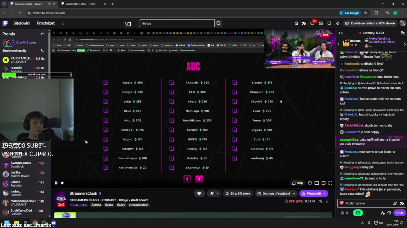Open the stream's three-dot options menu

tap(327, 201)
